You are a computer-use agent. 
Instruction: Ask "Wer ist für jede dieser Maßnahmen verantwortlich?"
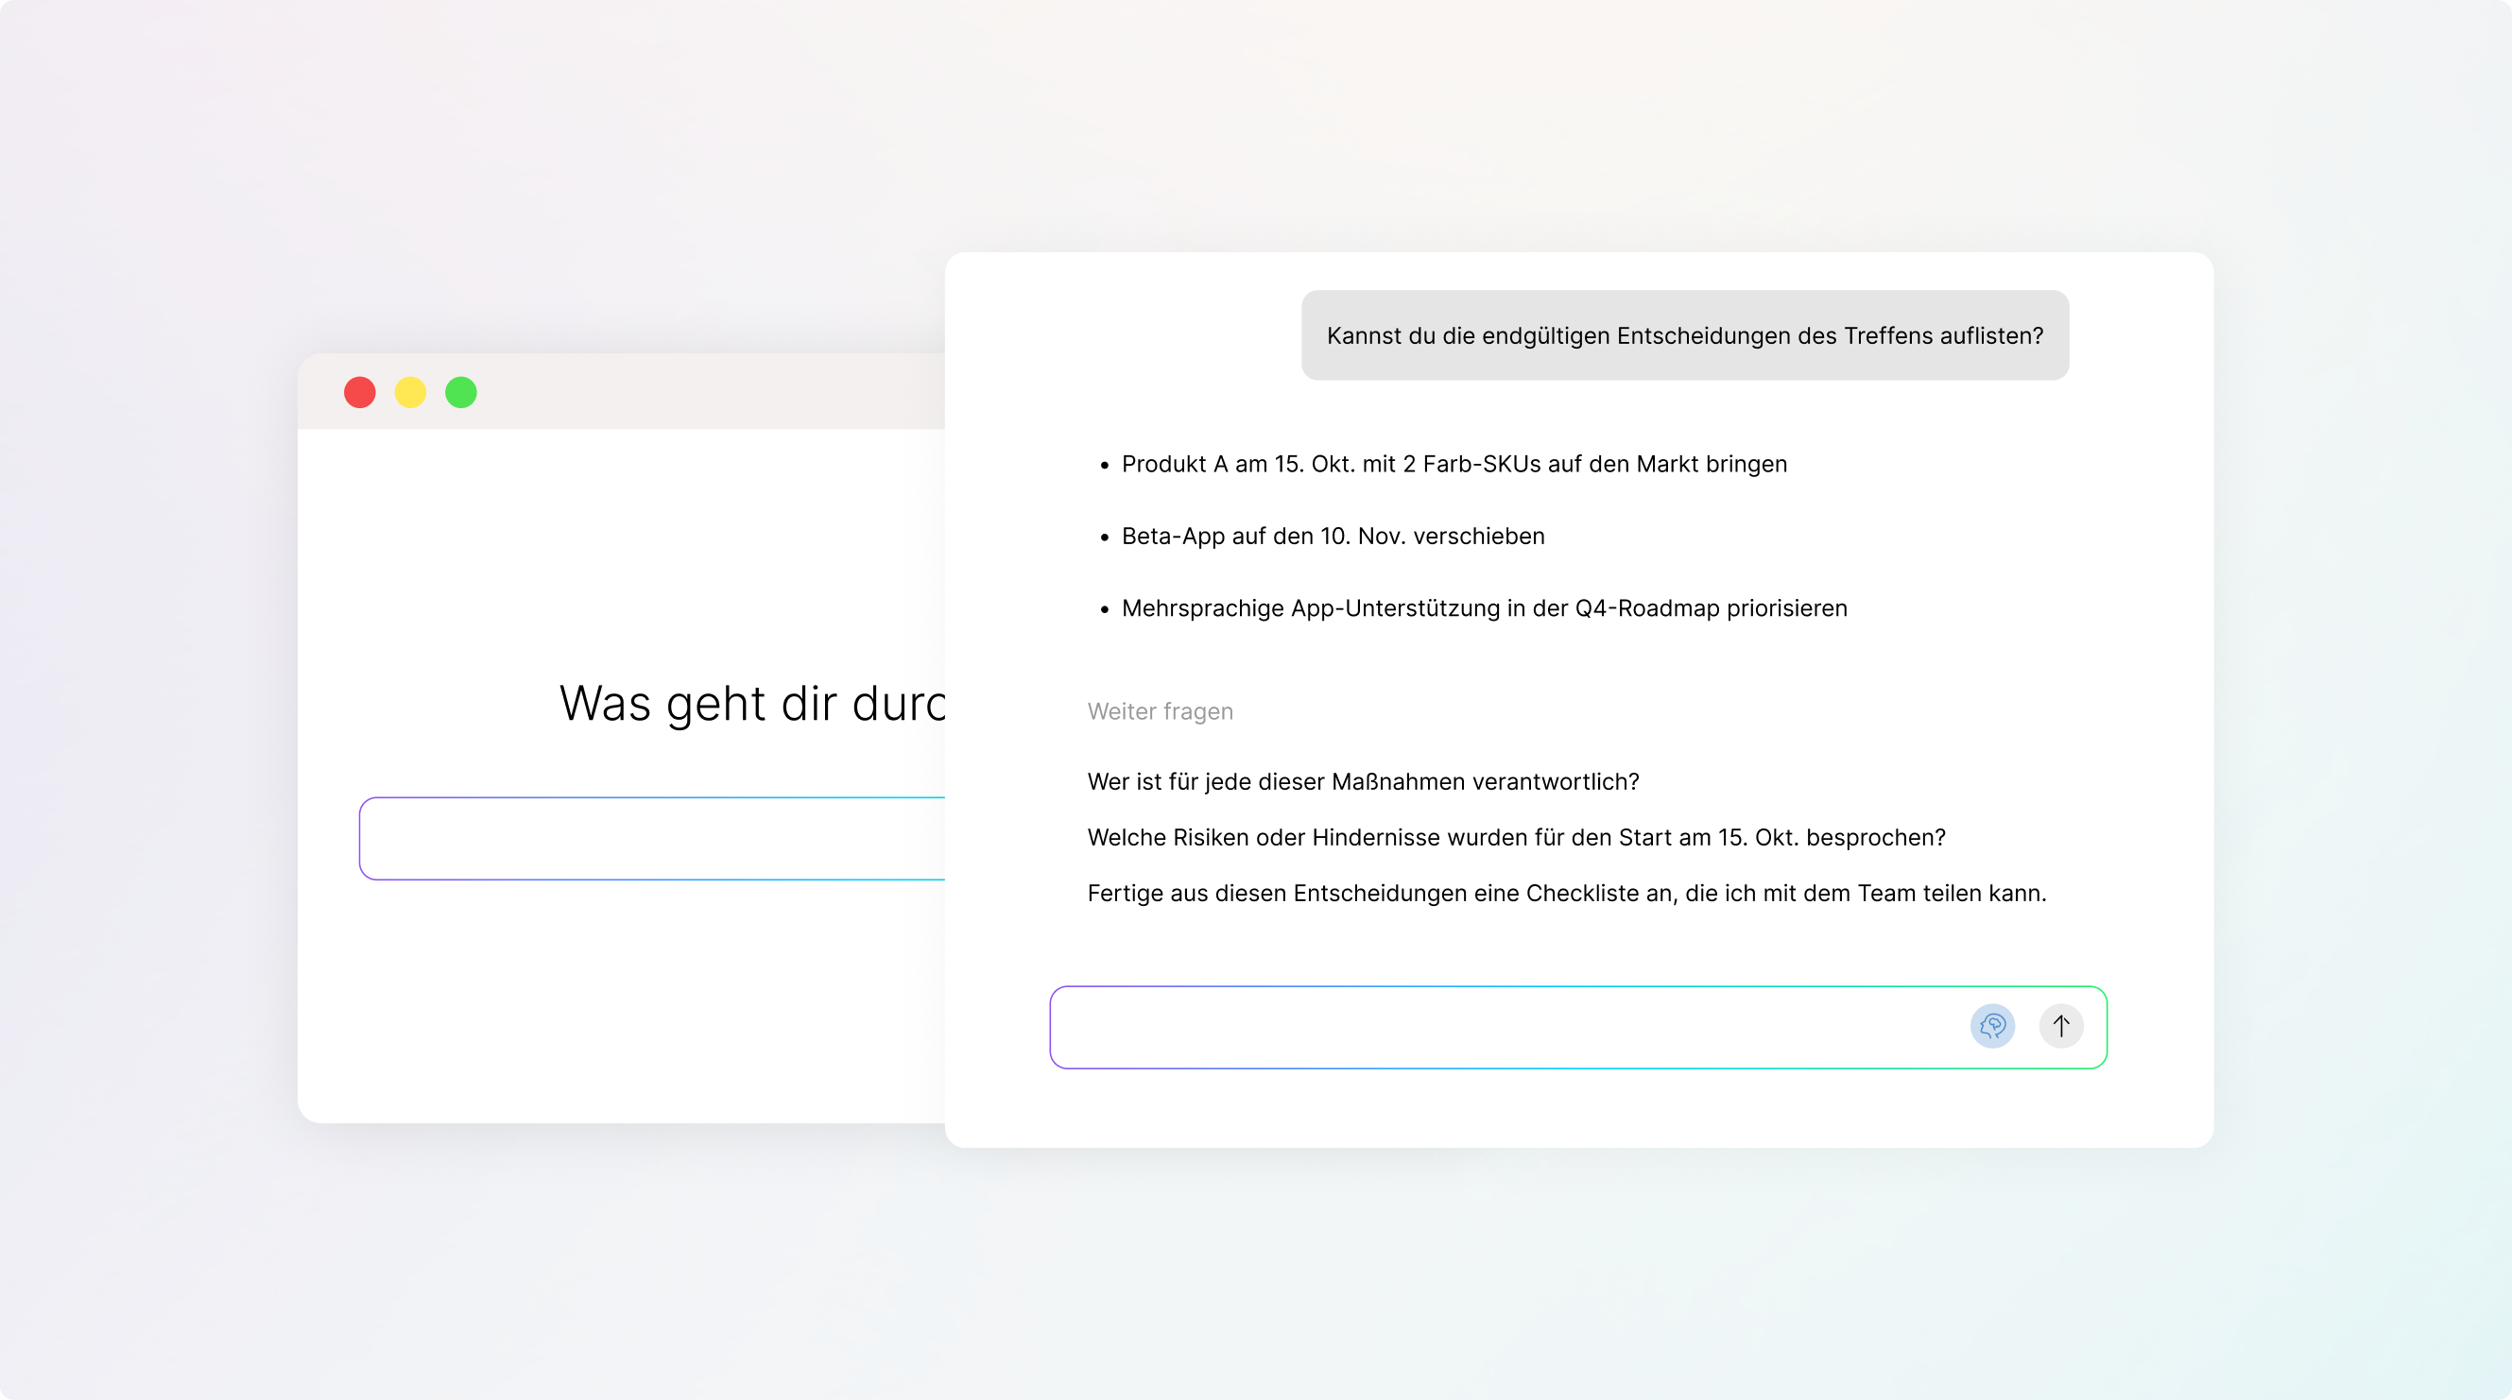click(x=1362, y=782)
